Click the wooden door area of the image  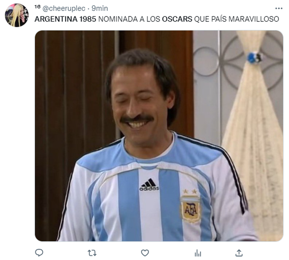[74, 111]
